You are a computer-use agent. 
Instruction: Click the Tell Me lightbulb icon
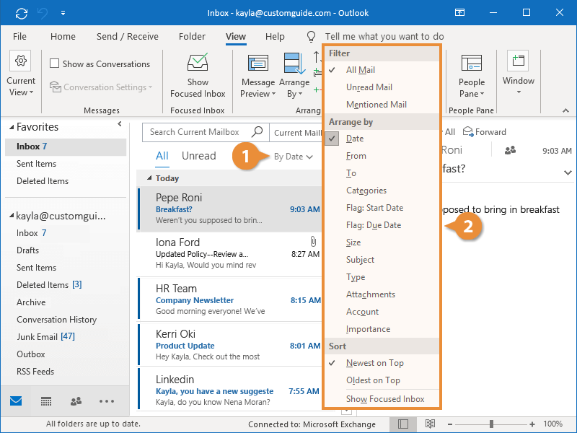tap(311, 37)
